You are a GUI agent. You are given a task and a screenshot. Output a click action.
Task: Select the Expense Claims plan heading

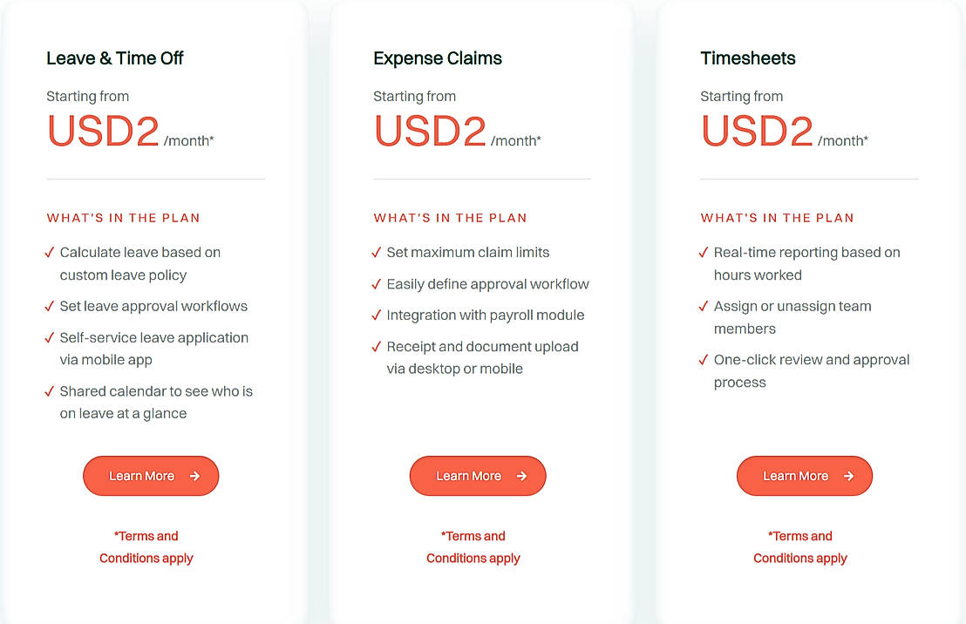(x=438, y=58)
